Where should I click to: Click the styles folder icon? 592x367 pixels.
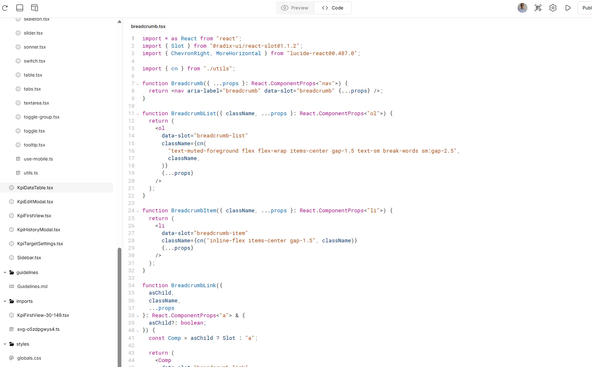pyautogui.click(x=12, y=344)
